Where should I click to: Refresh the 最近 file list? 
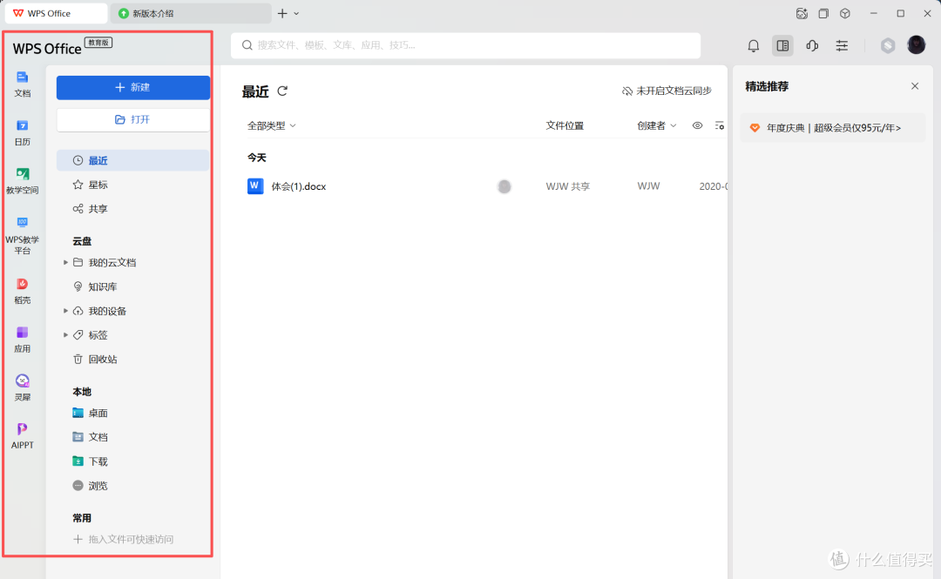pyautogui.click(x=282, y=91)
